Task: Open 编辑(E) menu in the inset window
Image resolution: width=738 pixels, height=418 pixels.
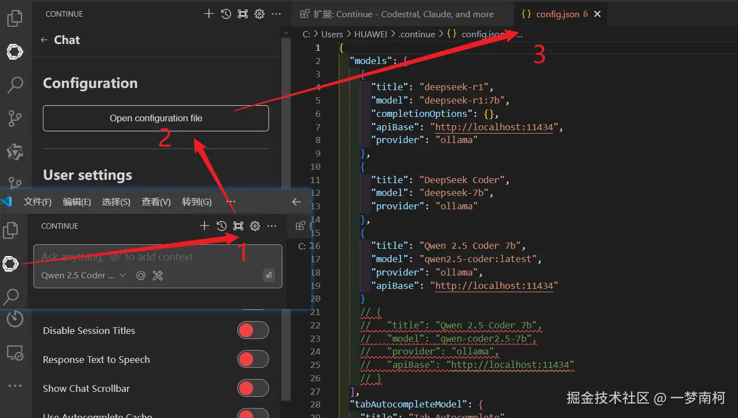Action: coord(77,202)
